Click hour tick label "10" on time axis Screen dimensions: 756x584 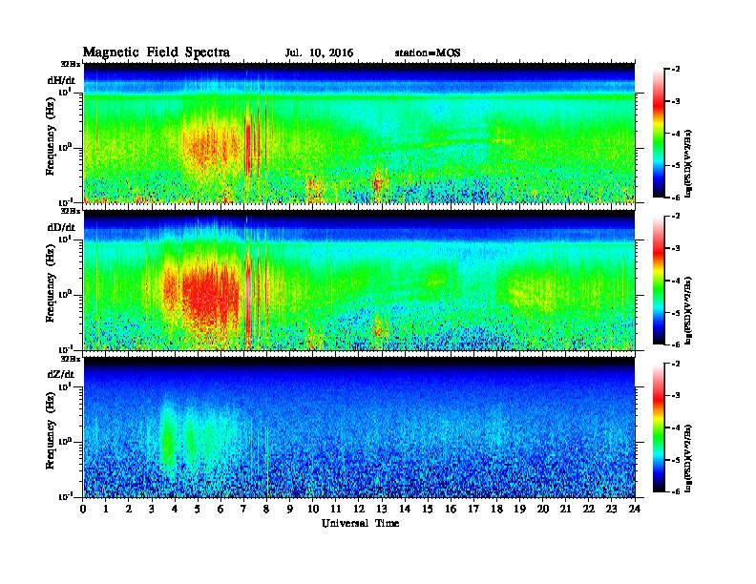pos(313,509)
